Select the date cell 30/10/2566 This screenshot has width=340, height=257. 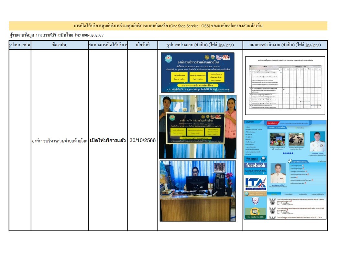pos(143,140)
